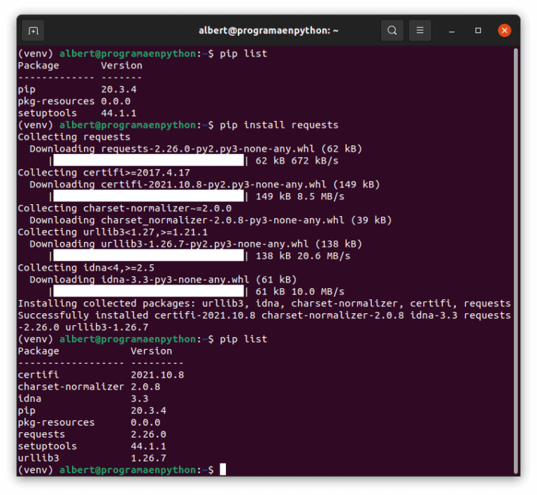Click the cursor at final prompt

[222, 469]
